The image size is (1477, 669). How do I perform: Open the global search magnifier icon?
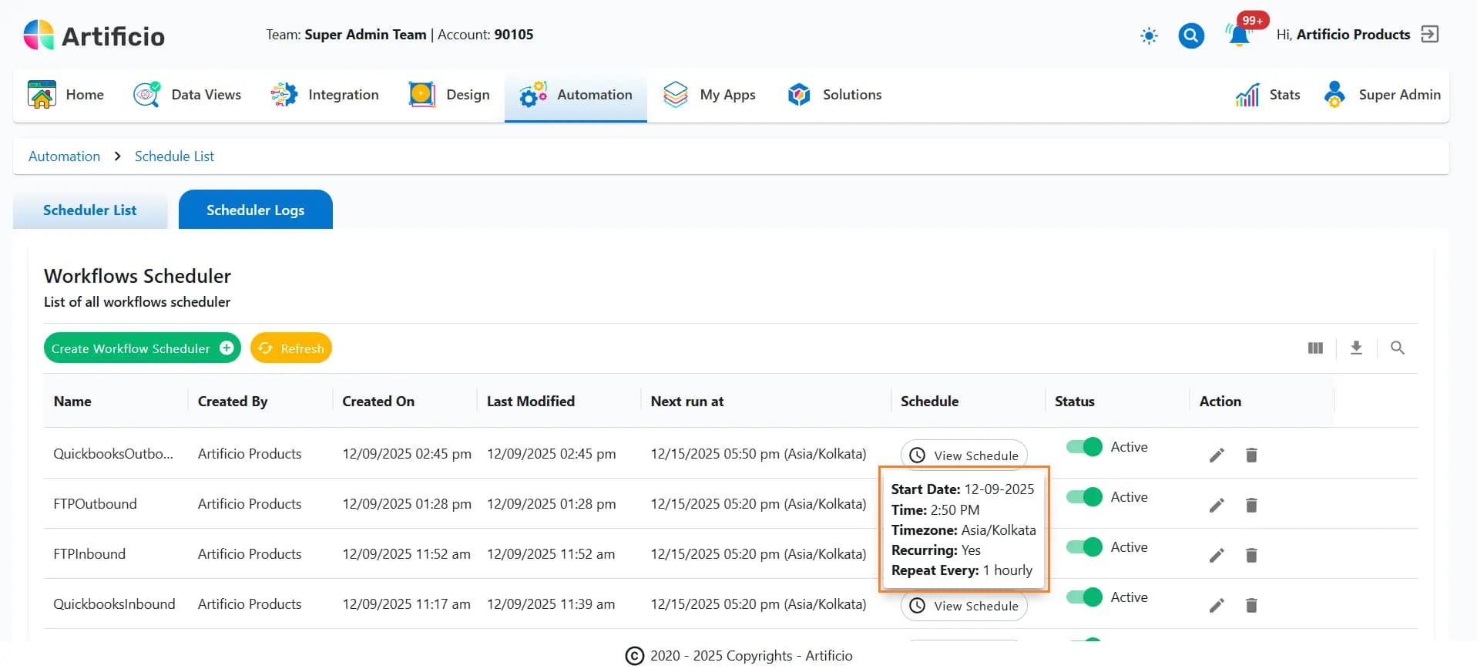point(1191,35)
